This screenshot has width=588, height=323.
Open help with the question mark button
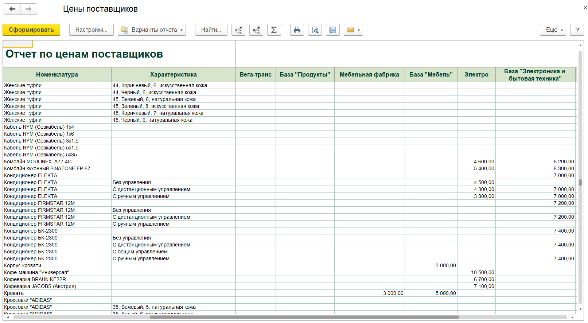577,30
